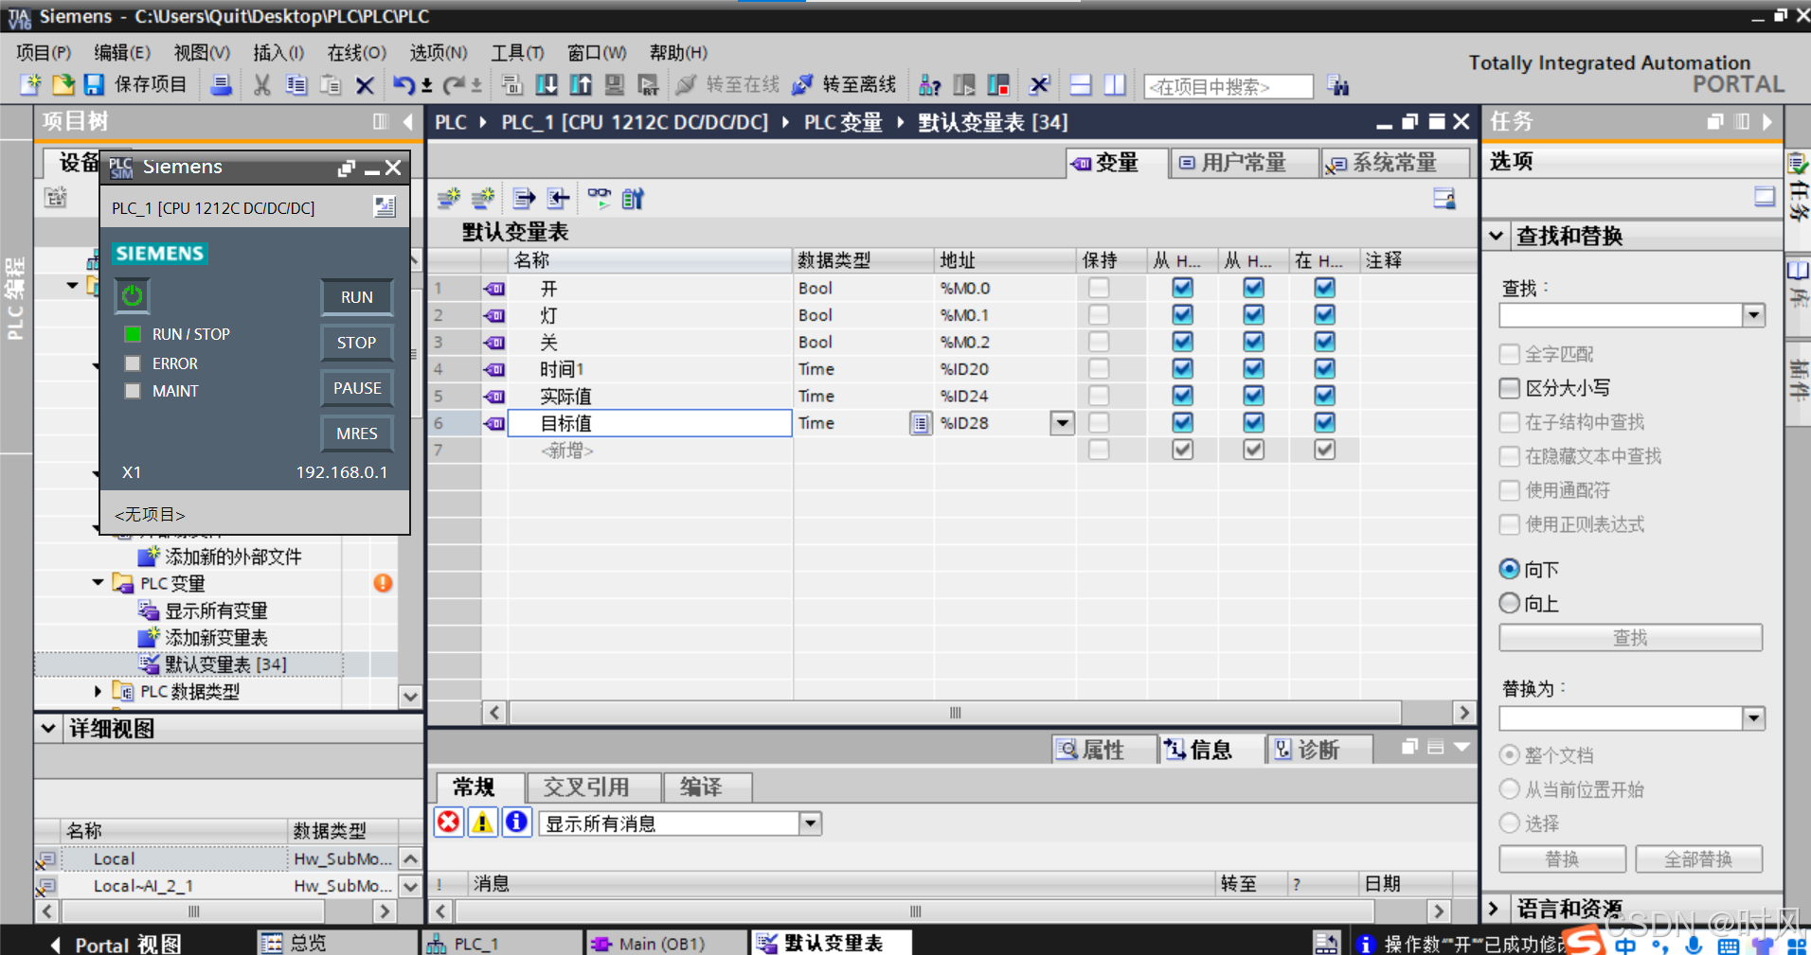Click the copy icon in toolbar

(296, 85)
